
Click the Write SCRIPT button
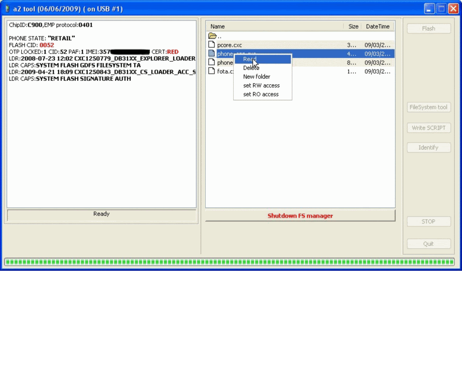tap(429, 128)
